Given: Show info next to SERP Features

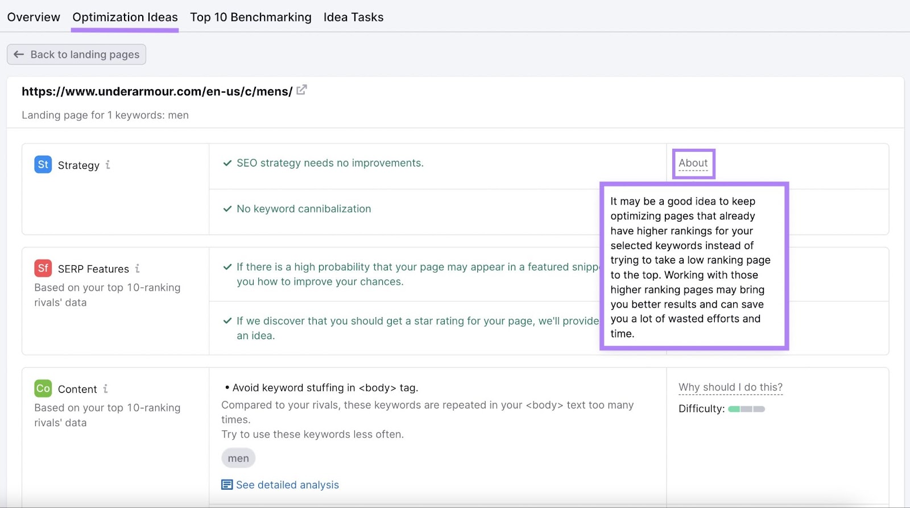Looking at the screenshot, I should tap(137, 268).
